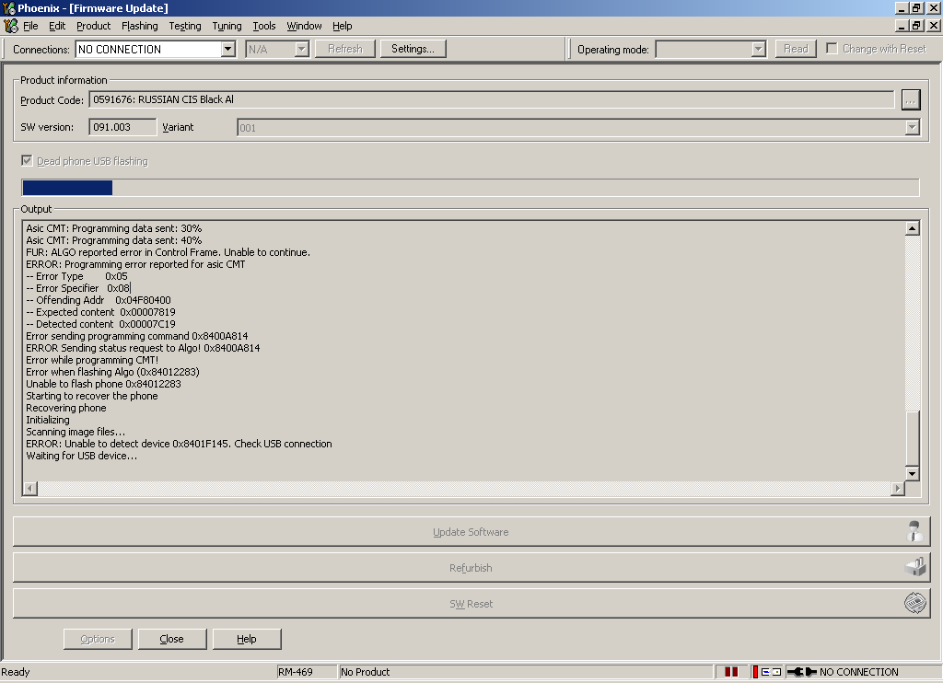Click the 'Detected content 0x00007C19' line

pyautogui.click(x=100, y=324)
